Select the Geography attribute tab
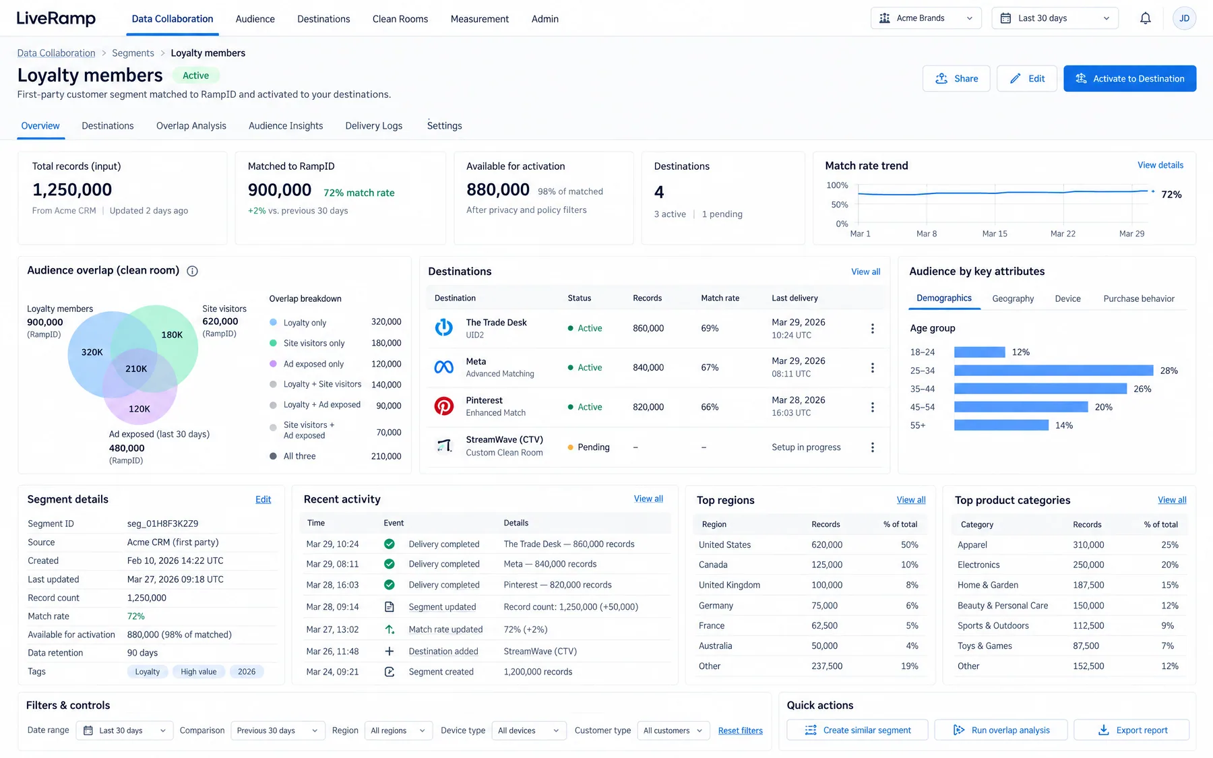Screen dimensions: 1213x758 tap(1012, 298)
